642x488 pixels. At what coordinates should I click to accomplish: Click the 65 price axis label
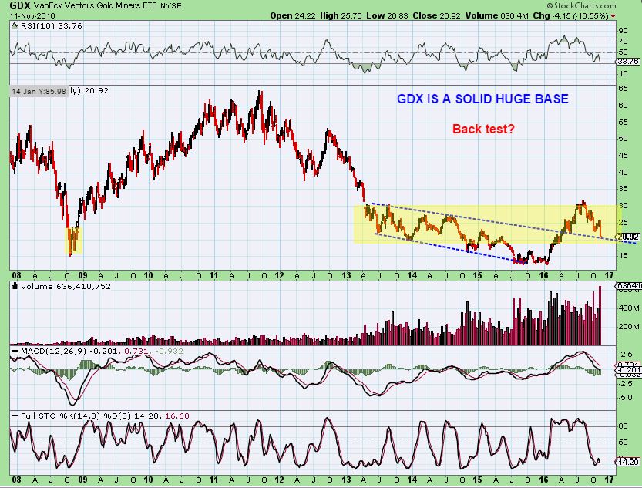624,89
